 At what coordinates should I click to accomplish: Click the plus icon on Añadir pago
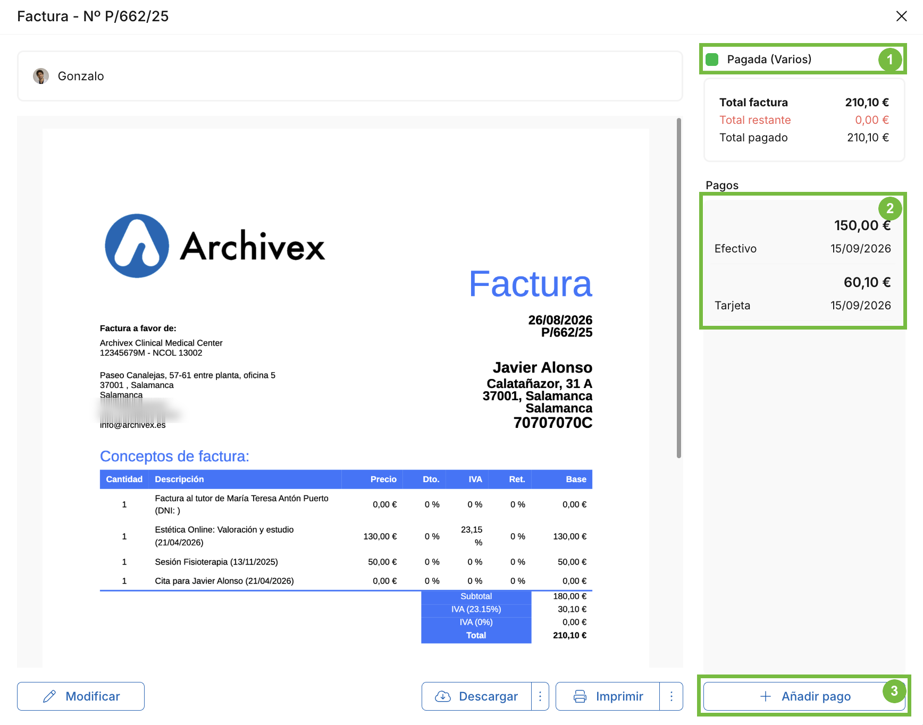coord(766,696)
